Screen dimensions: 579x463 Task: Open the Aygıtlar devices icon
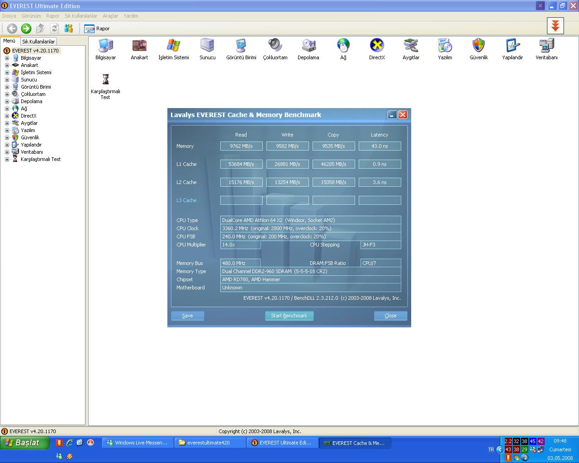click(411, 49)
